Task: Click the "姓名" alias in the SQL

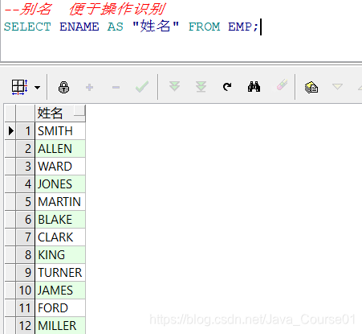Action: pos(156,27)
